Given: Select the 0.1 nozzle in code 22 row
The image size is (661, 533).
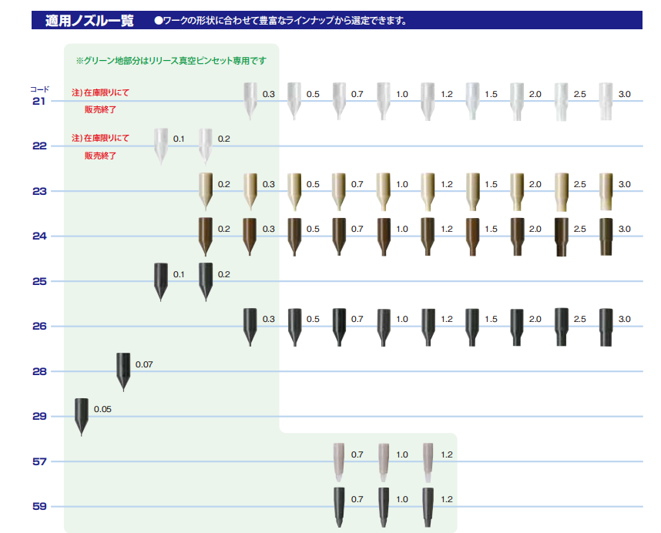Looking at the screenshot, I should pyautogui.click(x=159, y=142).
